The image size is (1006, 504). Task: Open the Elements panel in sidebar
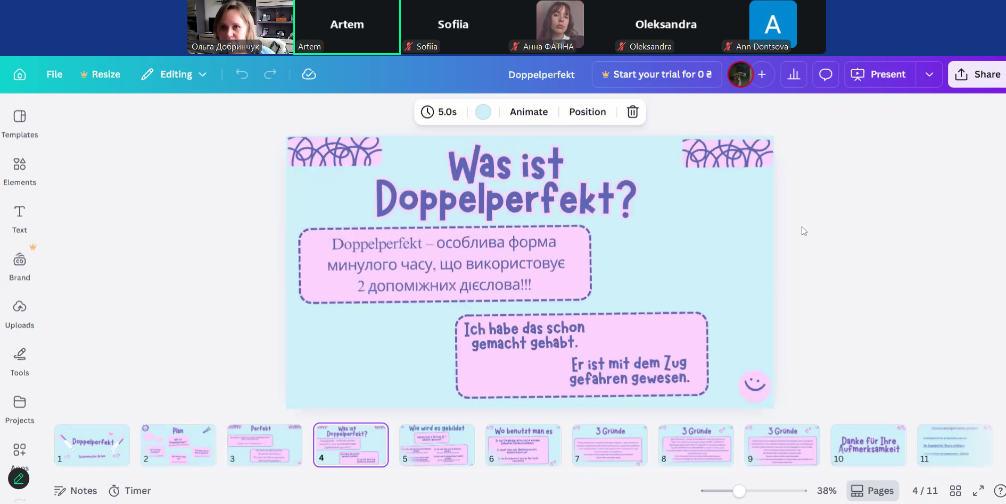coord(20,171)
